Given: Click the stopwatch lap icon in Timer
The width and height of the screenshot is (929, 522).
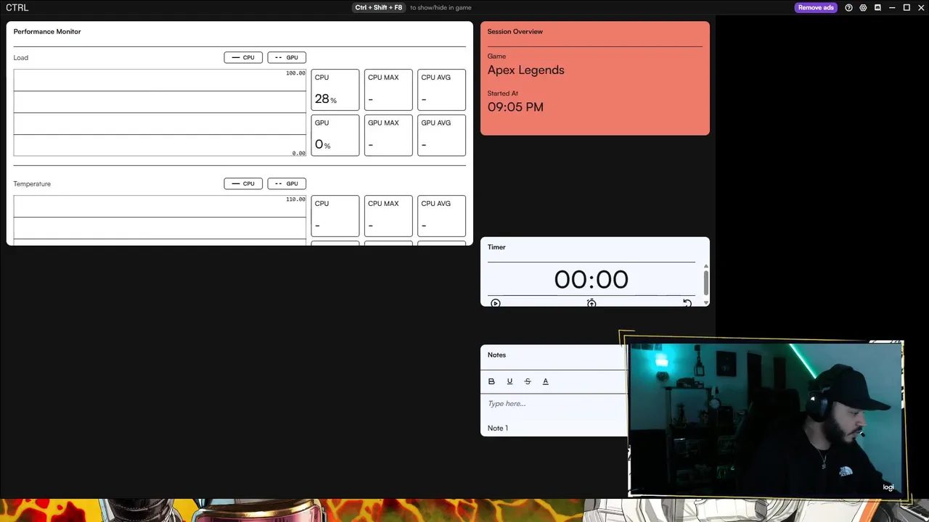Looking at the screenshot, I should click(x=592, y=303).
